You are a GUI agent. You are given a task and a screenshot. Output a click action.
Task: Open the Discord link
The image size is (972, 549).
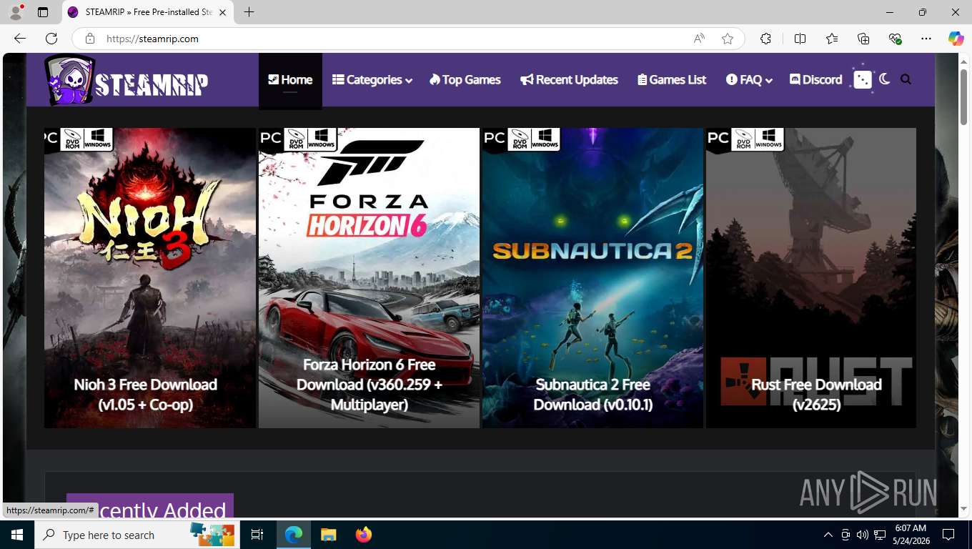(x=816, y=80)
